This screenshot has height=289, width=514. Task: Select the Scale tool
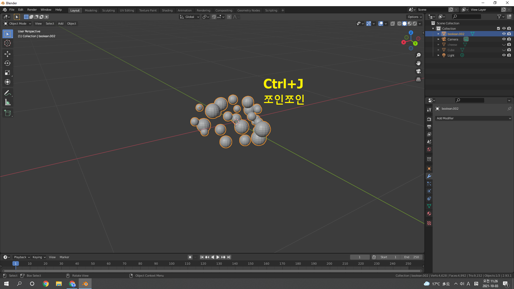pyautogui.click(x=7, y=73)
